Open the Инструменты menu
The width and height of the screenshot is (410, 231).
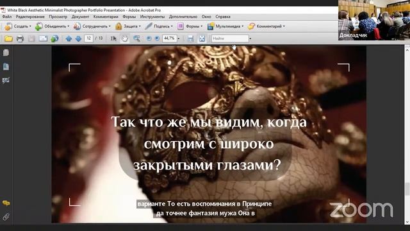click(x=152, y=17)
